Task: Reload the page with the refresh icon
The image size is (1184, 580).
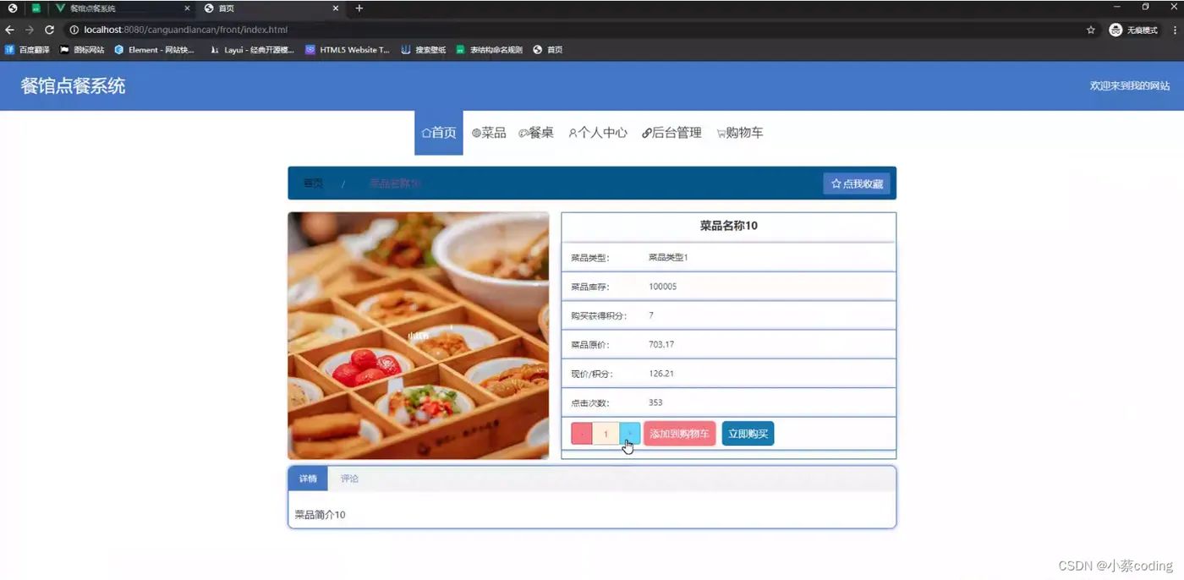Action: 49,30
